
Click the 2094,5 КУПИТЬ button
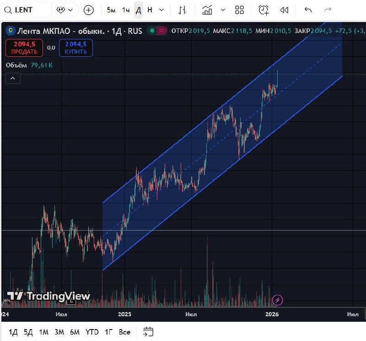point(76,48)
